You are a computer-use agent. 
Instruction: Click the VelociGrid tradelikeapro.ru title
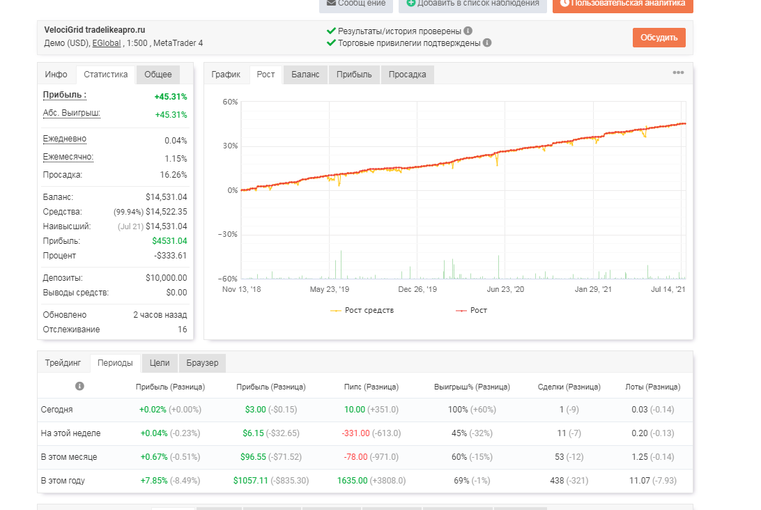click(95, 29)
